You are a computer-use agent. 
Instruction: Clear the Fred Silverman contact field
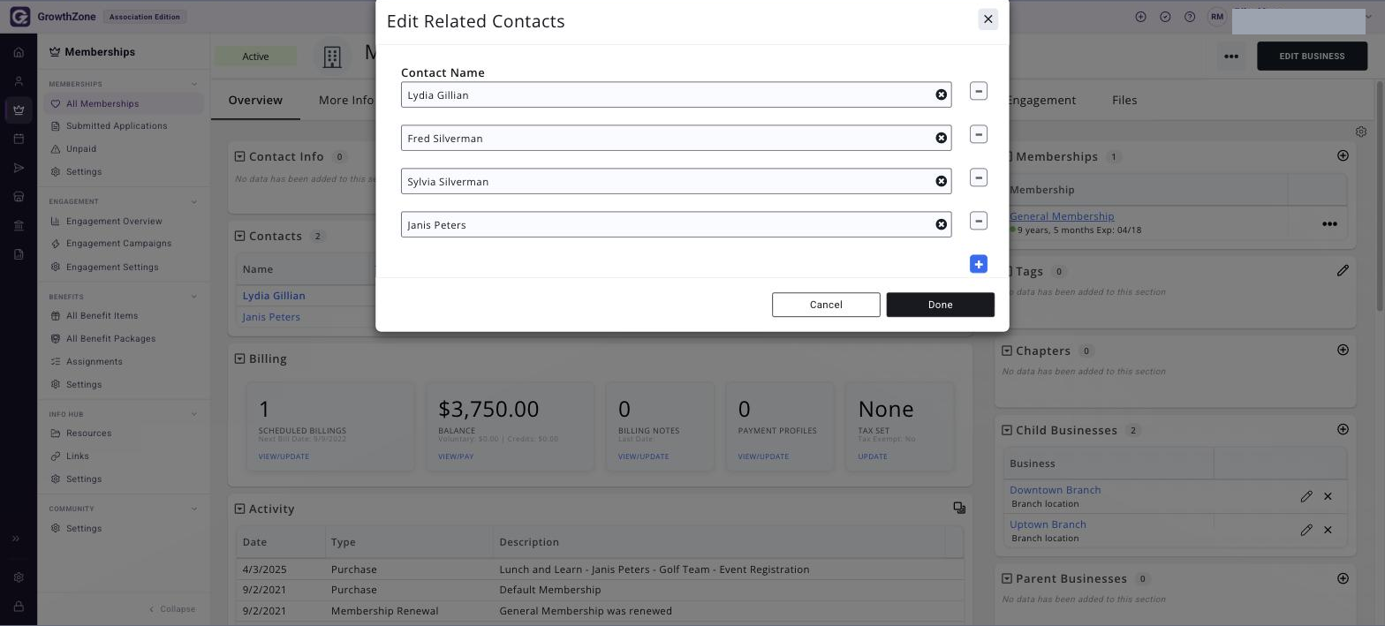tap(941, 138)
